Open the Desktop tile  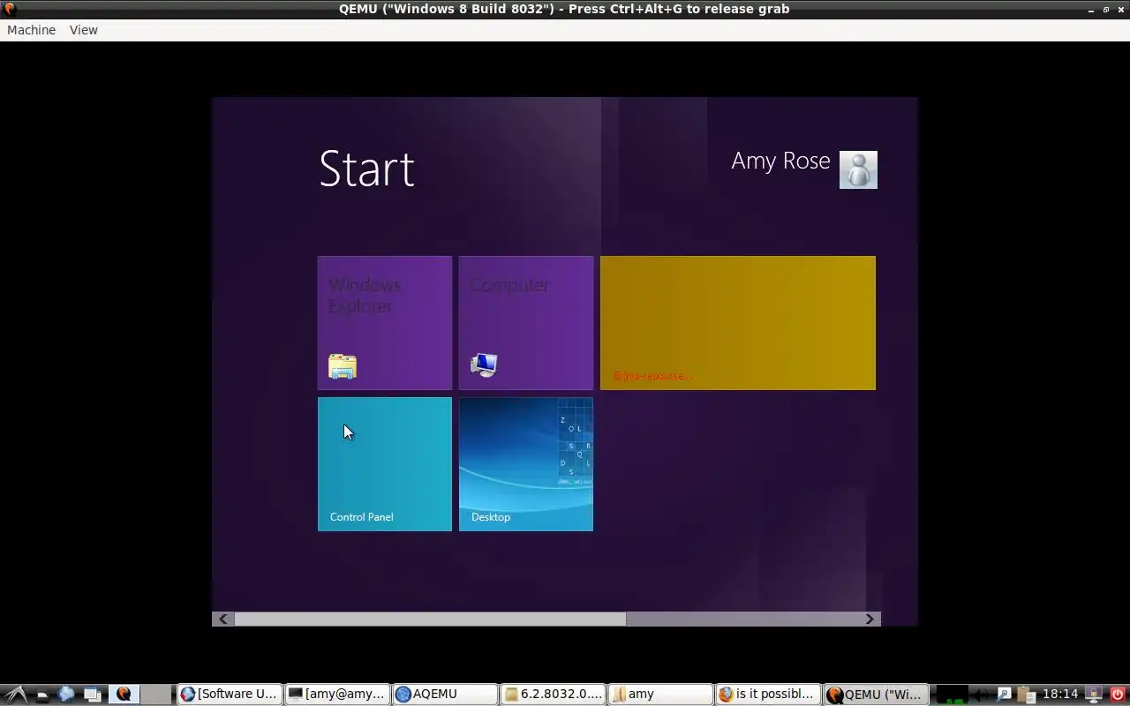pos(526,464)
